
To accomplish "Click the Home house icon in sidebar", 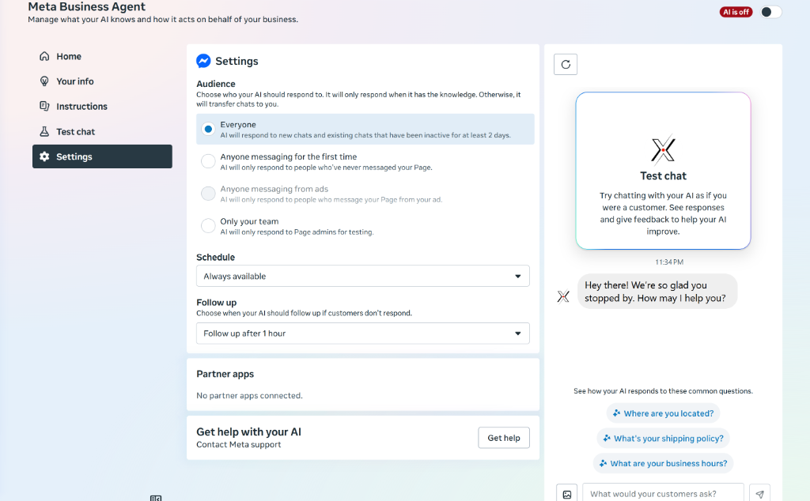I will pyautogui.click(x=44, y=56).
